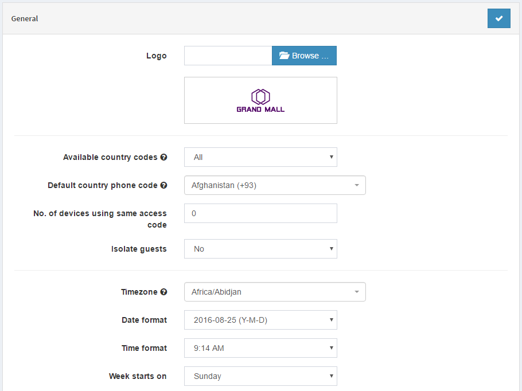Image resolution: width=522 pixels, height=391 pixels.
Task: Open the Time format dropdown
Action: (x=260, y=348)
